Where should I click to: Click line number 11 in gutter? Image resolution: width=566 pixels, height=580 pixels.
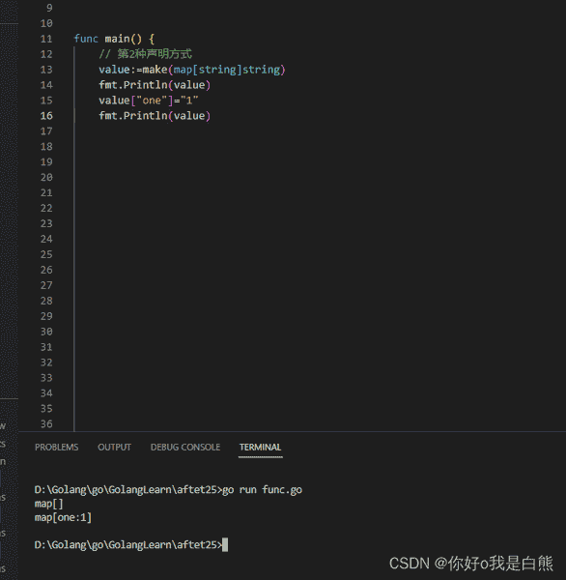coord(46,39)
